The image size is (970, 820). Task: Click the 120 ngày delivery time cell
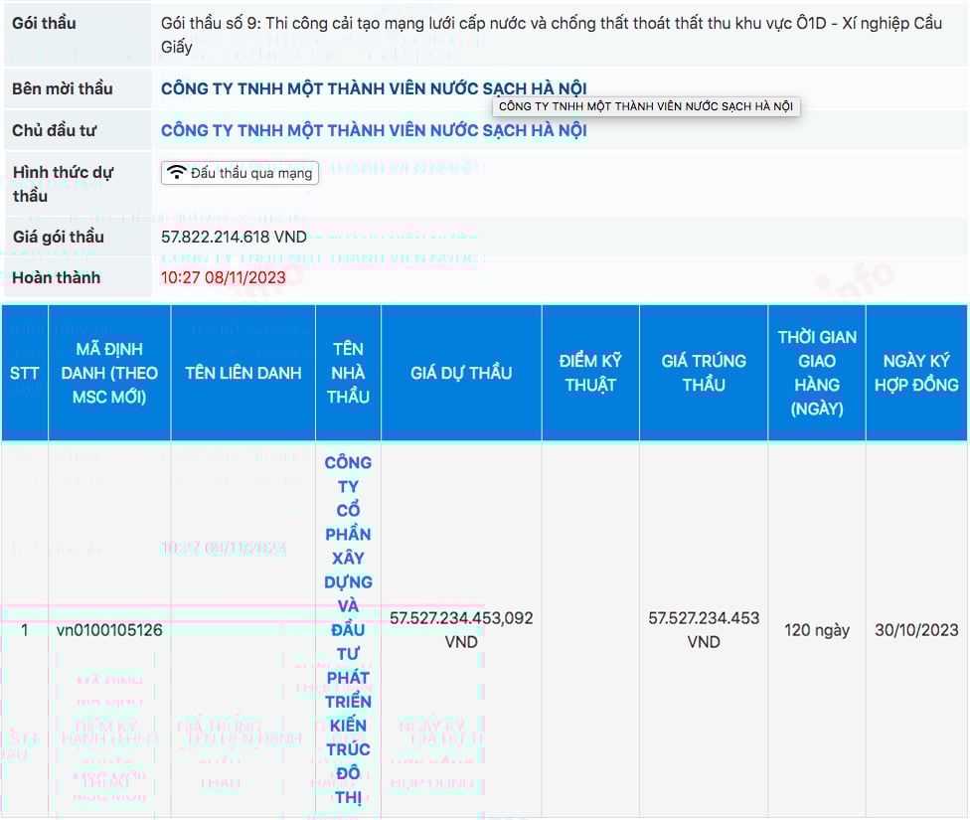(817, 630)
